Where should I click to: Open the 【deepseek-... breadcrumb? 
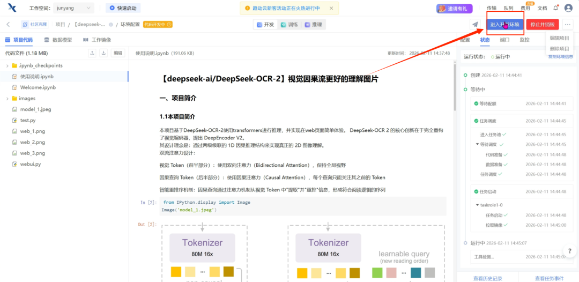tap(90, 24)
